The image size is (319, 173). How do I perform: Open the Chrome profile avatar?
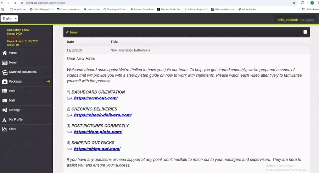tap(312, 3)
